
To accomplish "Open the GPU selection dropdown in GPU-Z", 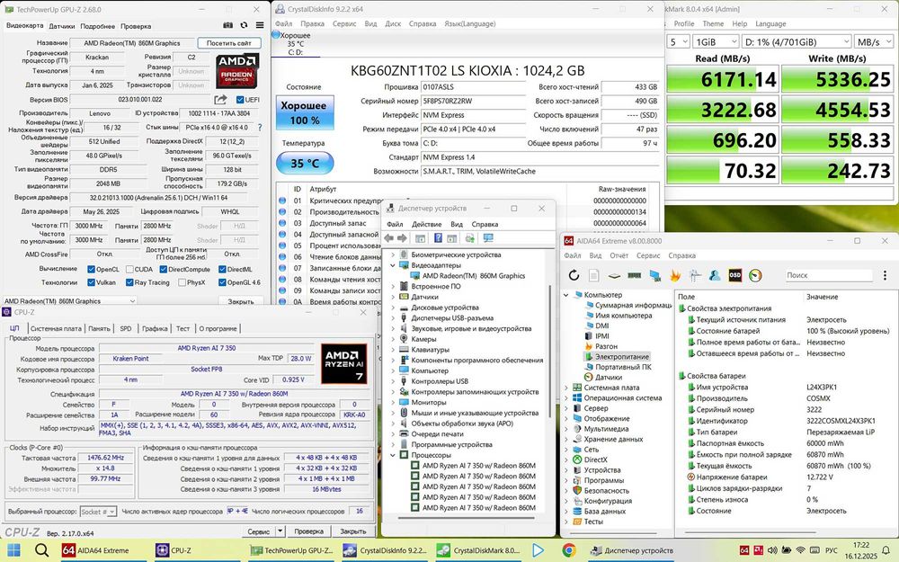I will 69,300.
